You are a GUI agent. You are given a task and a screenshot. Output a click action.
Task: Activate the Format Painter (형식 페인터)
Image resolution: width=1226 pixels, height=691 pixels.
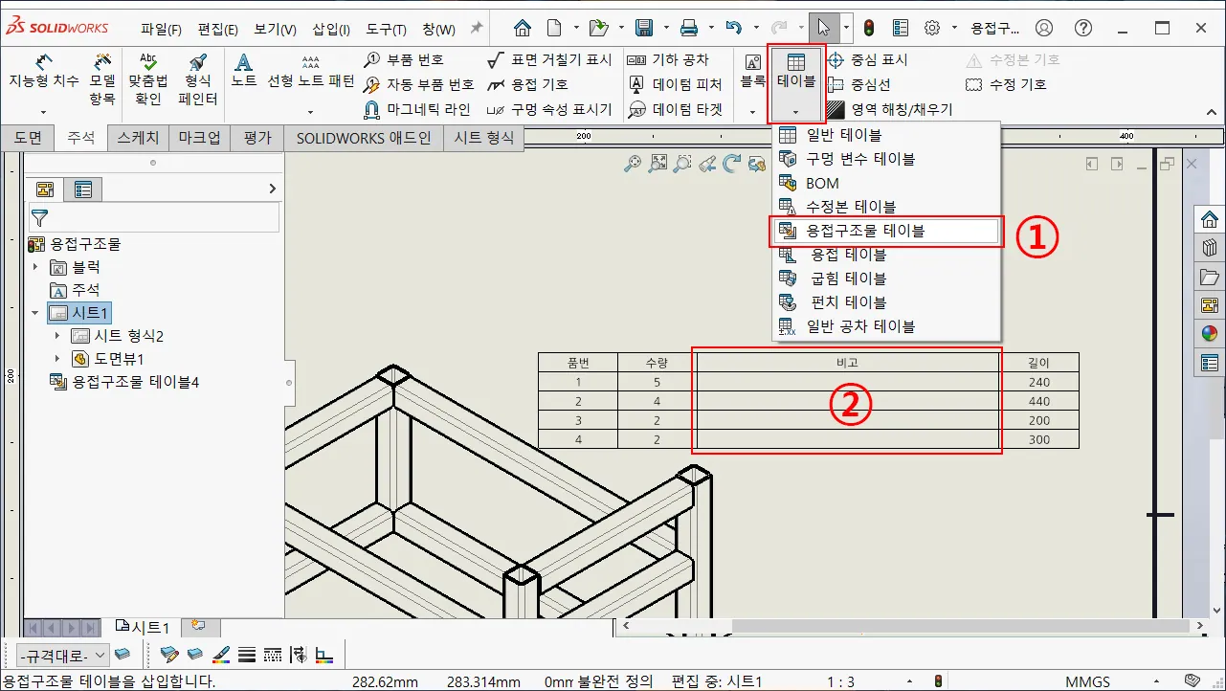(198, 78)
